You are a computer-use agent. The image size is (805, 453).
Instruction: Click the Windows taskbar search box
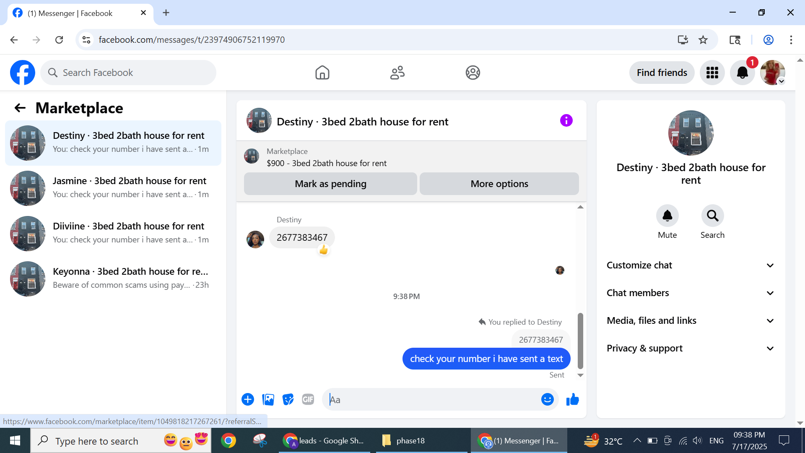click(x=121, y=441)
